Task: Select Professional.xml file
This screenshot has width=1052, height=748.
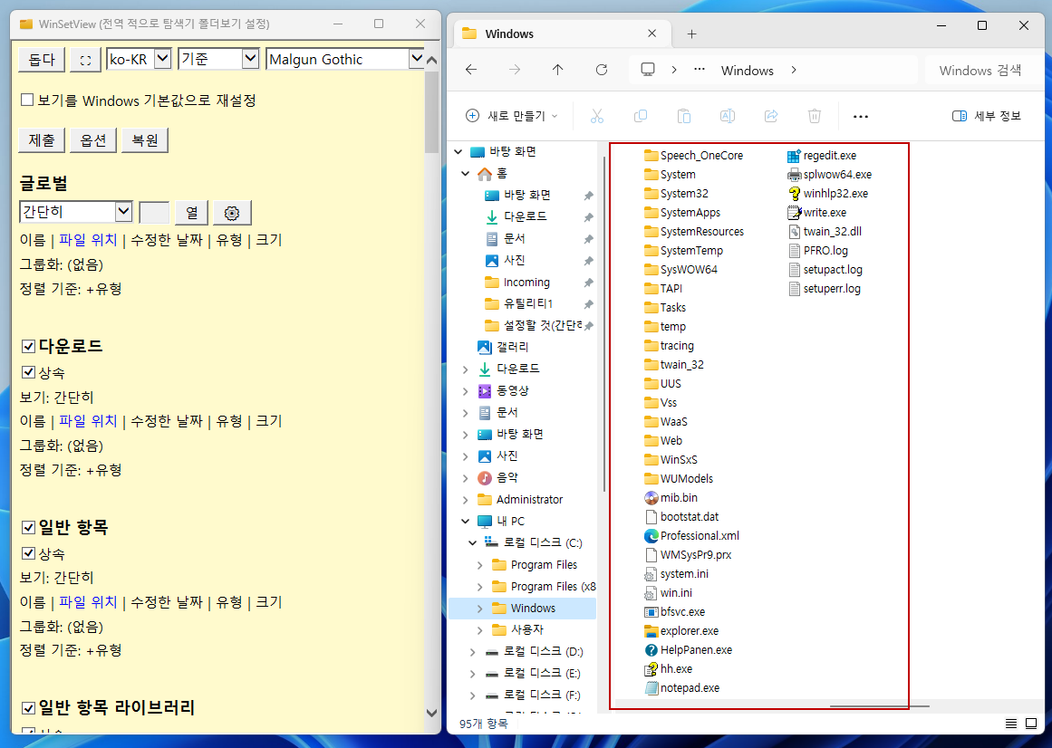Action: (691, 535)
